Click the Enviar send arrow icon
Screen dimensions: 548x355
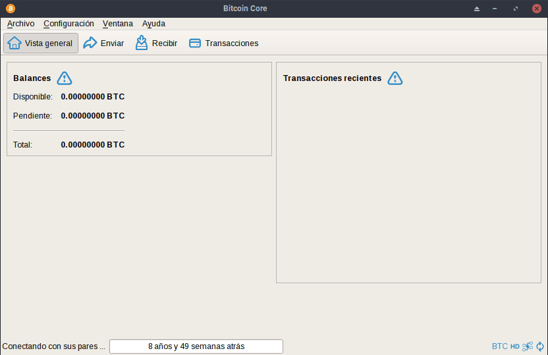coord(90,43)
